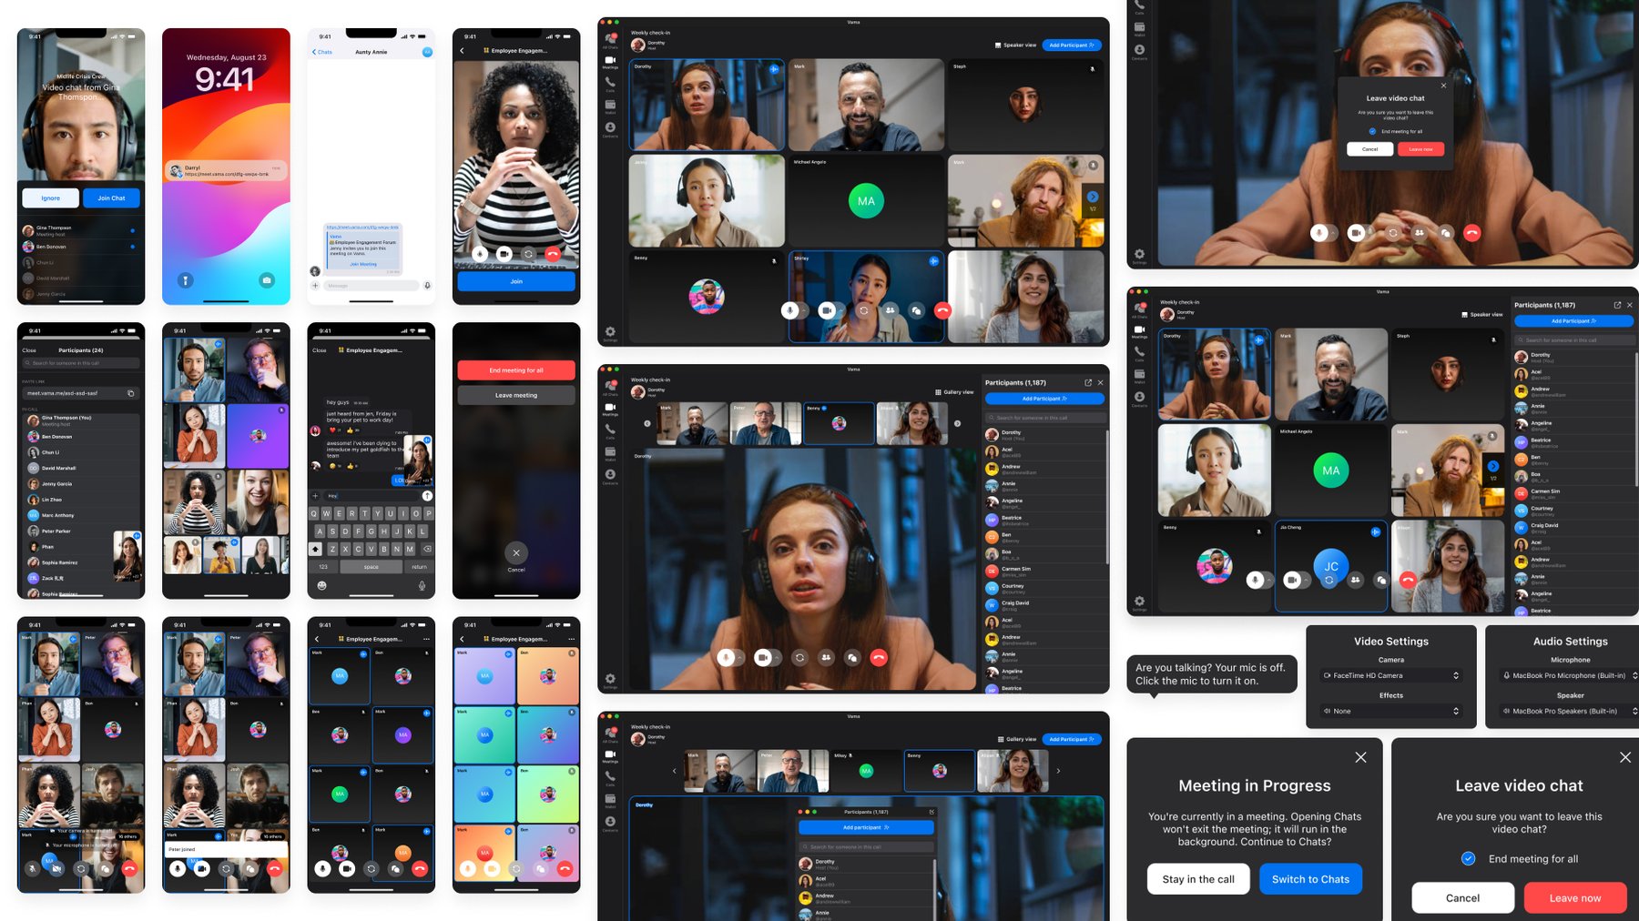Open the FaceTime HD Camera dropdown
This screenshot has width=1639, height=921.
coord(1390,675)
